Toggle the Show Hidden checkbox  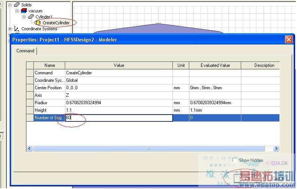point(235,160)
